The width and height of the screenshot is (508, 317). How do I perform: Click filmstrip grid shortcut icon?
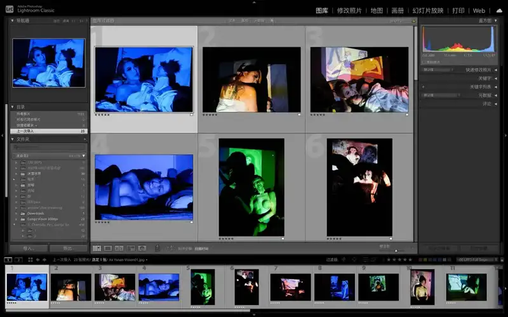click(x=30, y=260)
